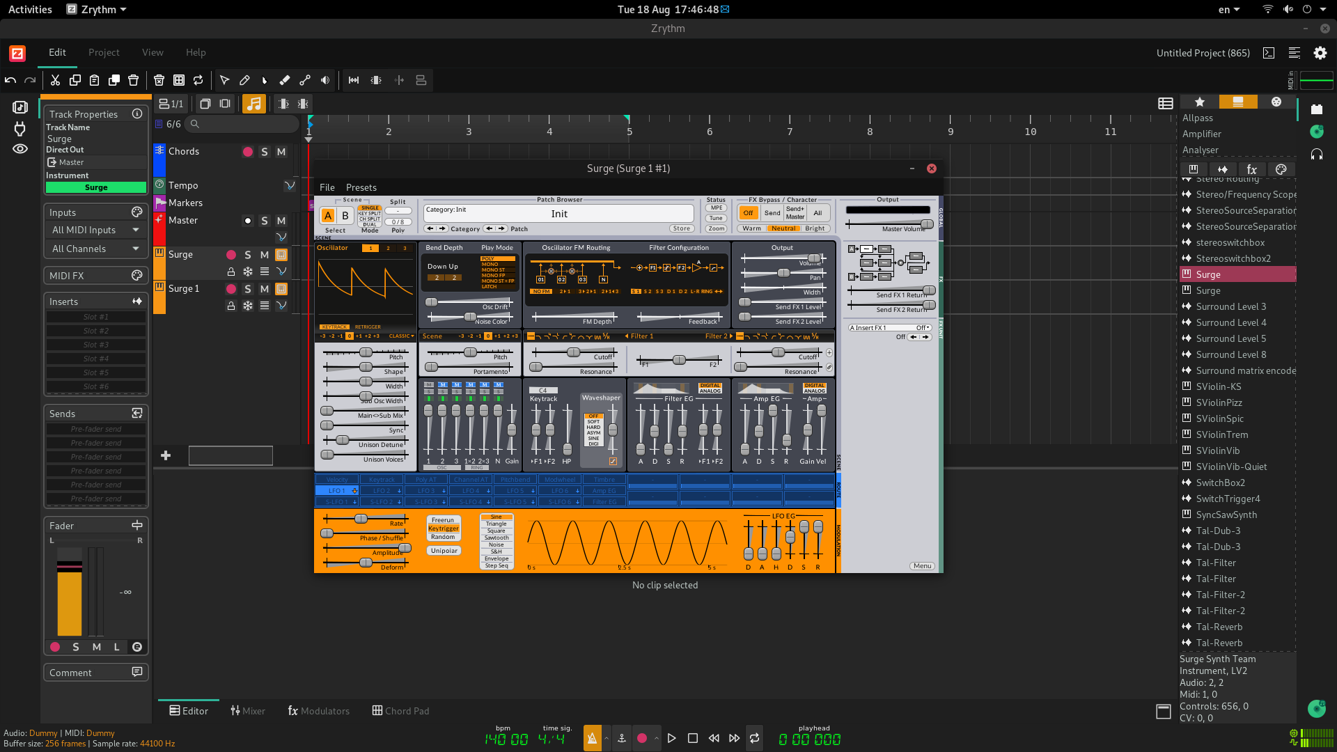Switch to the Mixer tab
This screenshot has width=1337, height=752.
click(x=248, y=711)
